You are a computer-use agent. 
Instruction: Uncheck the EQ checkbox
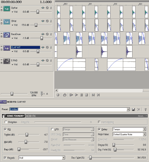click(x=5, y=129)
